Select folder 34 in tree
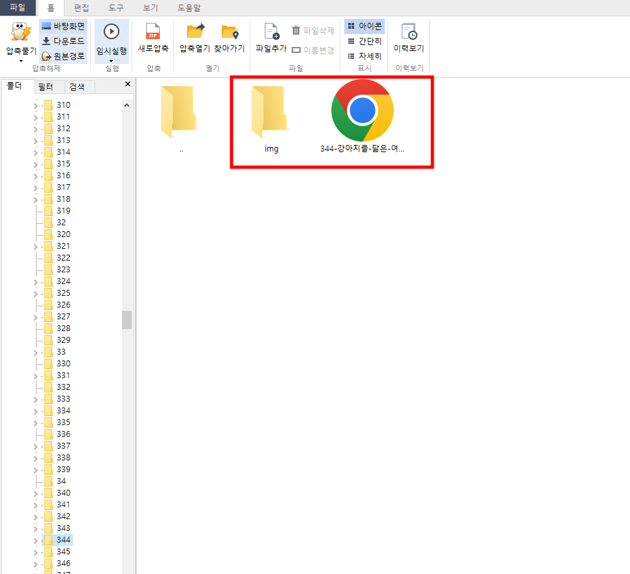The image size is (630, 574). pos(61,481)
